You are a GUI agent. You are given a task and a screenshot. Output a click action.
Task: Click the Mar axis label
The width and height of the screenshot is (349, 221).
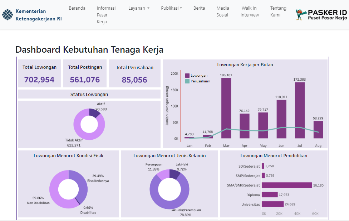pos(226,146)
